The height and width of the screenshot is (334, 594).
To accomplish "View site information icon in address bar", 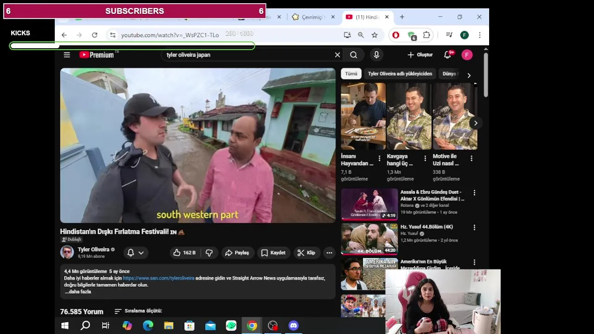I will click(112, 35).
